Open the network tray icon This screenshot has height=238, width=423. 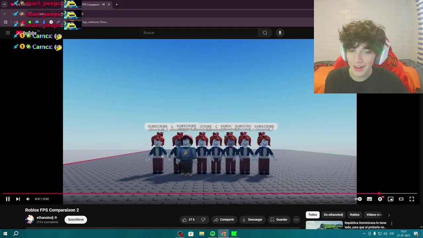(380, 234)
